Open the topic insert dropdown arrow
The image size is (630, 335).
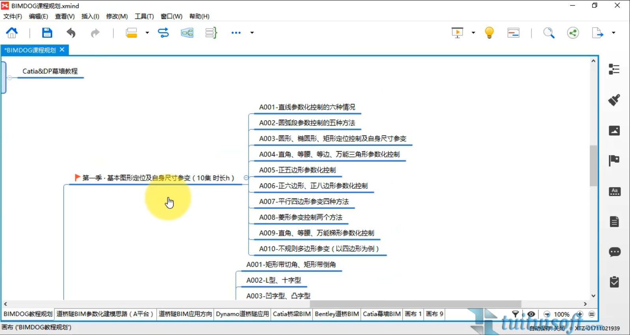pyautogui.click(x=147, y=33)
